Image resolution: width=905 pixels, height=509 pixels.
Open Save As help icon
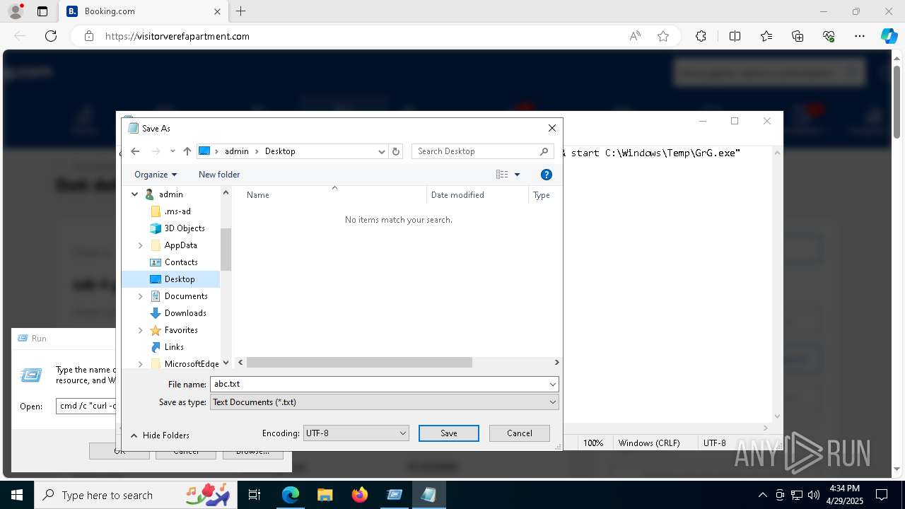546,175
